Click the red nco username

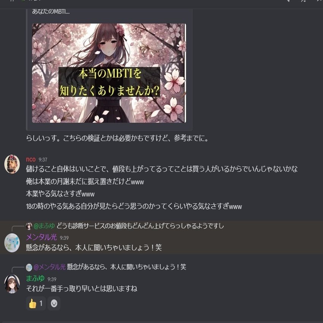[31, 159]
